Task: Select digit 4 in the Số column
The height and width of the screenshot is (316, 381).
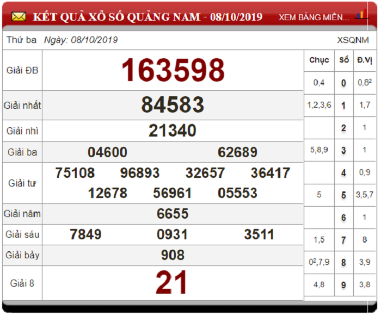Action: pyautogui.click(x=343, y=173)
